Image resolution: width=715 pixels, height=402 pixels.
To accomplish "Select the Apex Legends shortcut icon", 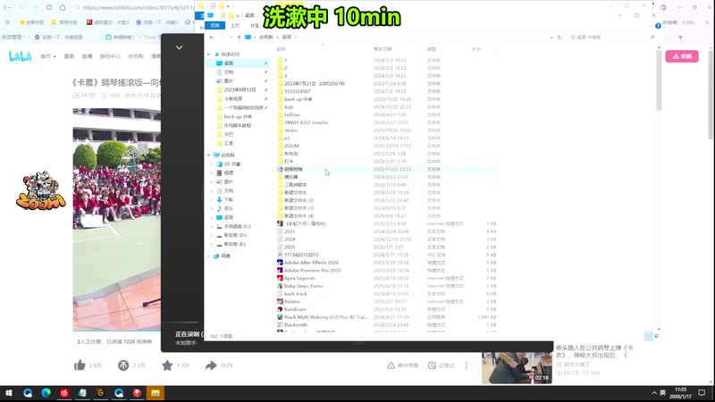I will click(280, 278).
